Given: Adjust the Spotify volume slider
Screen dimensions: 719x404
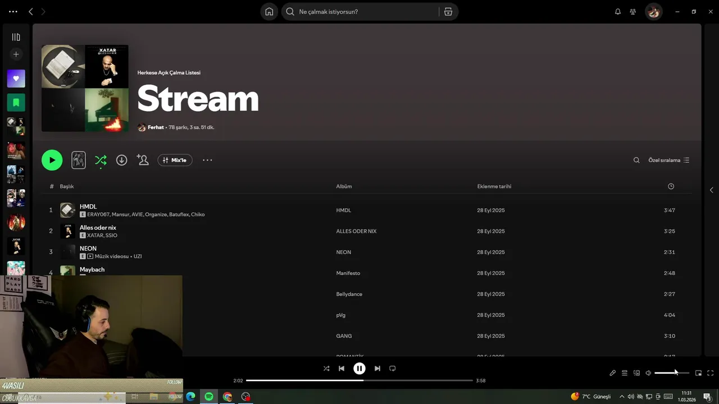Looking at the screenshot, I should [672, 373].
